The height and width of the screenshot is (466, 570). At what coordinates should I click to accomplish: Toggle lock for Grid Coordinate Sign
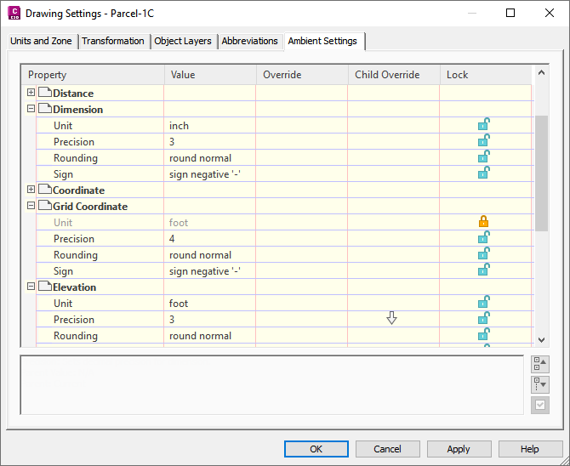tap(483, 271)
